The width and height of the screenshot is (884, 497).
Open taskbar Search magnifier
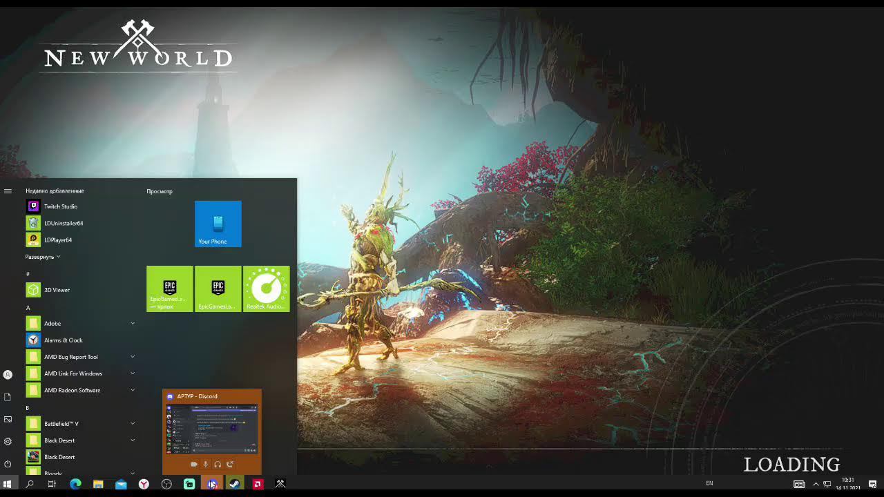tap(30, 485)
